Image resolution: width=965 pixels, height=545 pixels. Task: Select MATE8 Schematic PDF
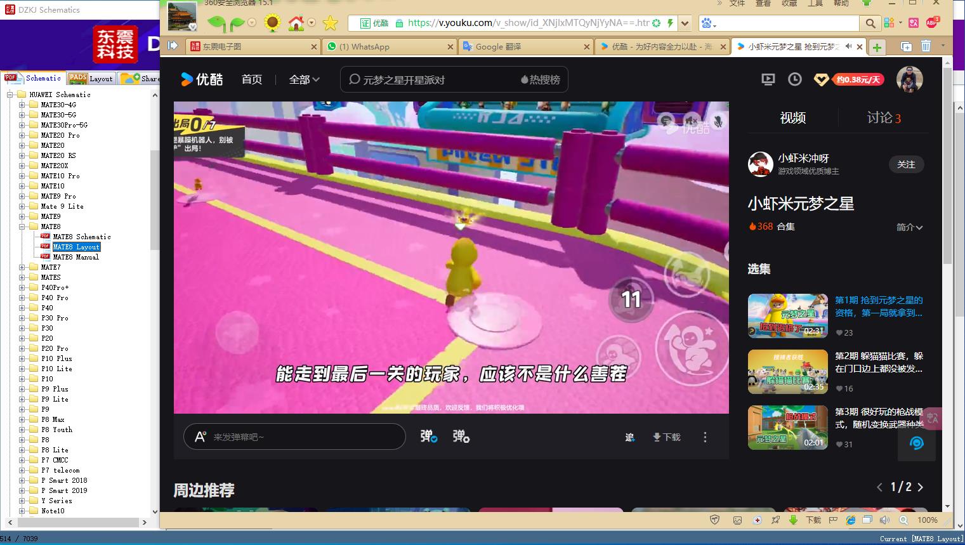82,237
